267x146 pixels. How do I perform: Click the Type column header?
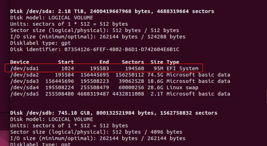point(173,62)
